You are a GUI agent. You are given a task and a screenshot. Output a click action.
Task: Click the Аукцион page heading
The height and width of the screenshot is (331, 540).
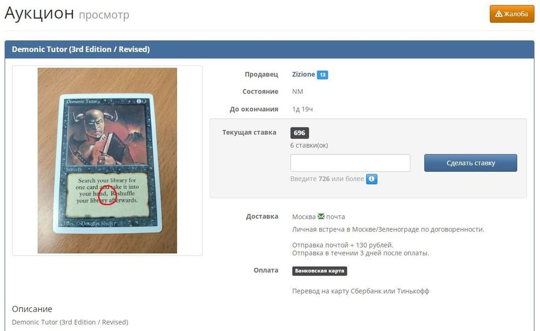(x=39, y=14)
